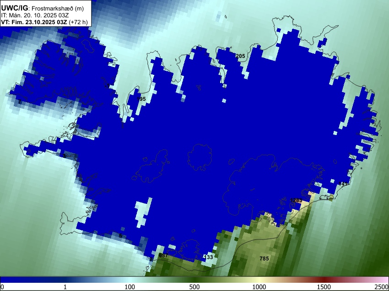Image resolution: width=389 pixels, height=291 pixels.
Task: Click the map value 5 on the southwest coast
Action: [x=120, y=236]
